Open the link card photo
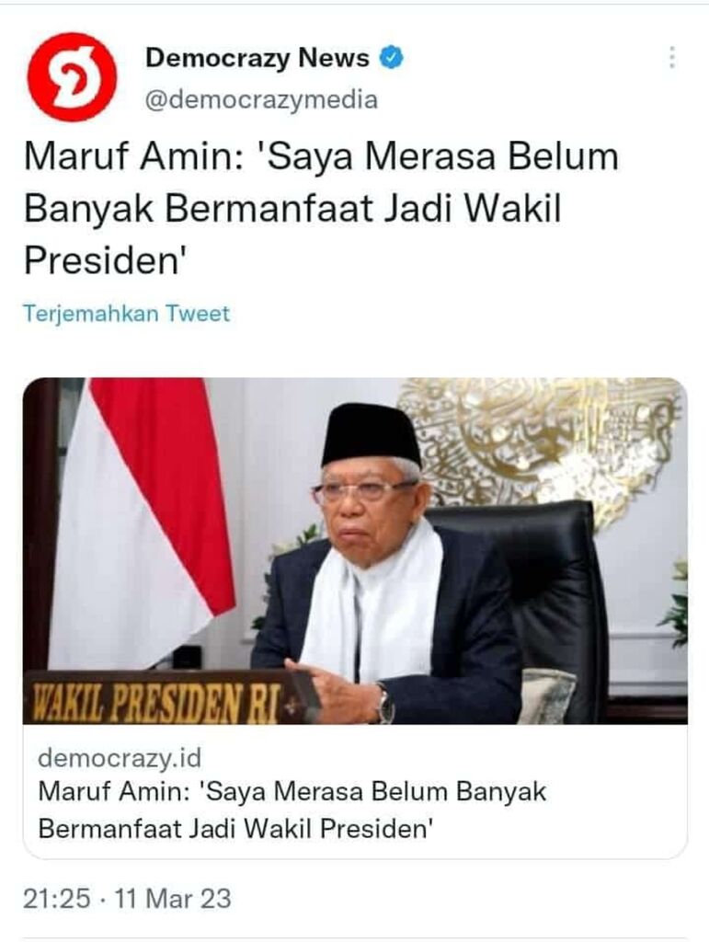The height and width of the screenshot is (942, 709). [355, 550]
